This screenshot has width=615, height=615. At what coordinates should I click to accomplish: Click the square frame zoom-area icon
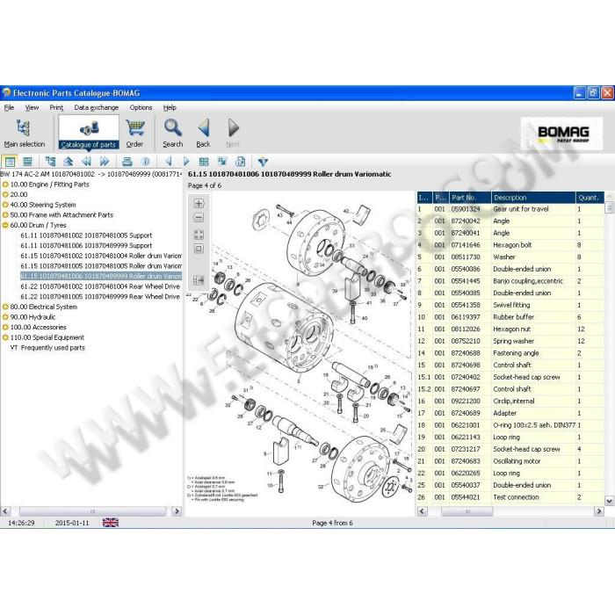tap(199, 249)
